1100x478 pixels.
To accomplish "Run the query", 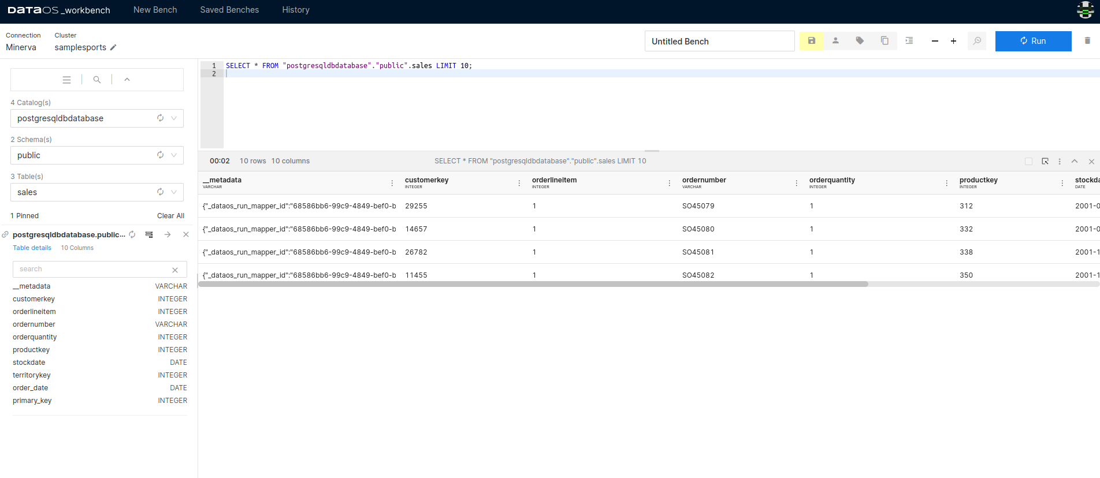I will pos(1033,41).
